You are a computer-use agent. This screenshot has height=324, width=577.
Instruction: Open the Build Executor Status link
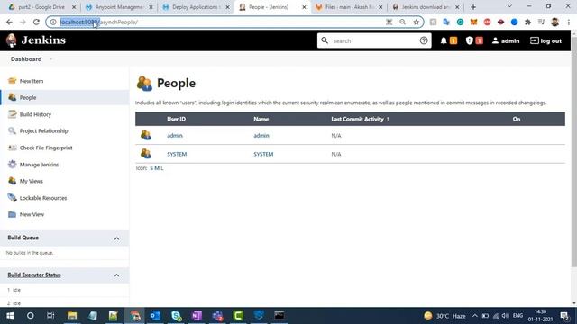34,274
